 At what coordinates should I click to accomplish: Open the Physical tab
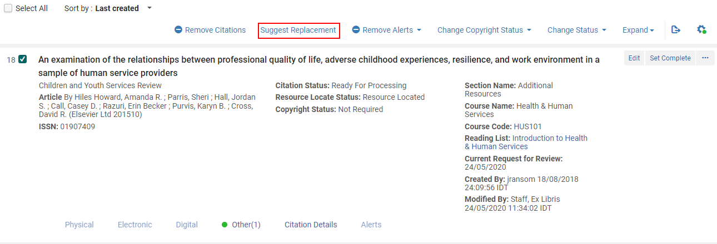pyautogui.click(x=79, y=225)
